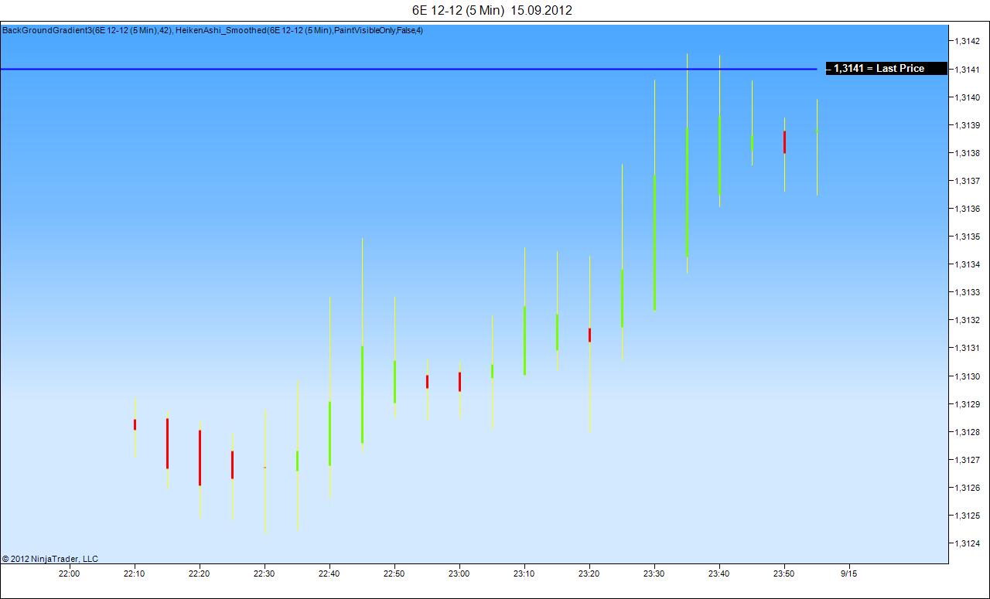Click the 1,3134 price axis label

(966, 264)
